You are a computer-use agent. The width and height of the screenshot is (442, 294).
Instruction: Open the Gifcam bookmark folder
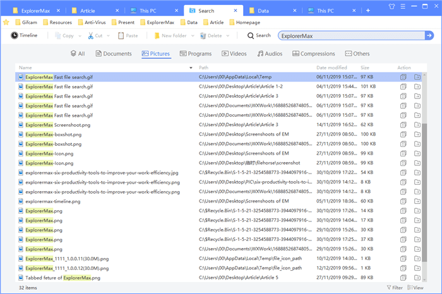tap(26, 22)
